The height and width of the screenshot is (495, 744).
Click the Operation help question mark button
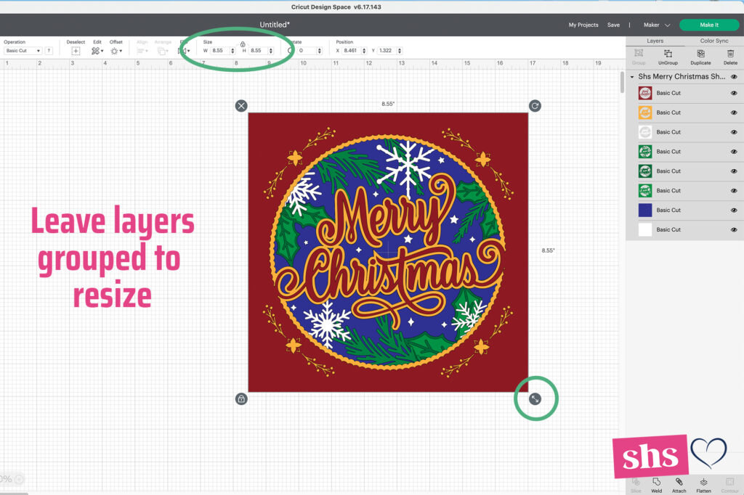click(49, 51)
